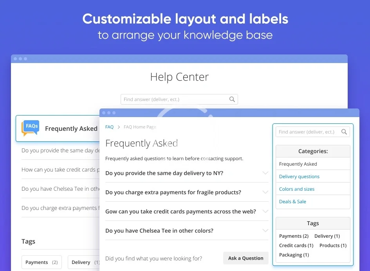This screenshot has height=271, width=370.
Task: Expand the Chelsea Tee colors question chevron
Action: pyautogui.click(x=265, y=231)
